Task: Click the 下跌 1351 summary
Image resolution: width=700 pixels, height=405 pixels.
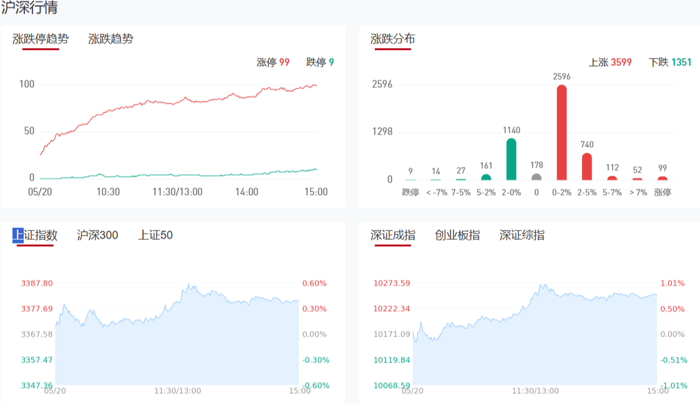Action: [x=670, y=62]
